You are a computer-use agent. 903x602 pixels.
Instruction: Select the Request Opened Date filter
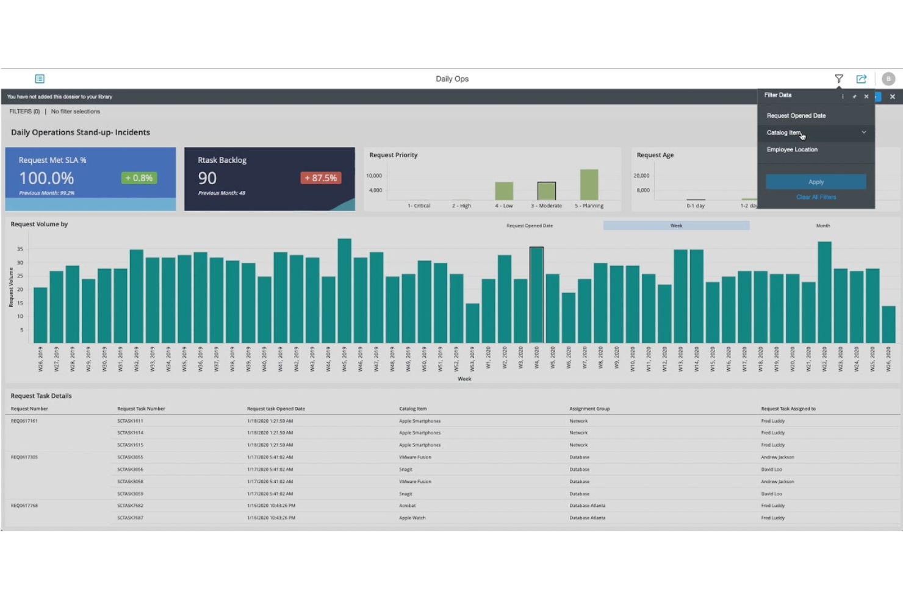796,115
